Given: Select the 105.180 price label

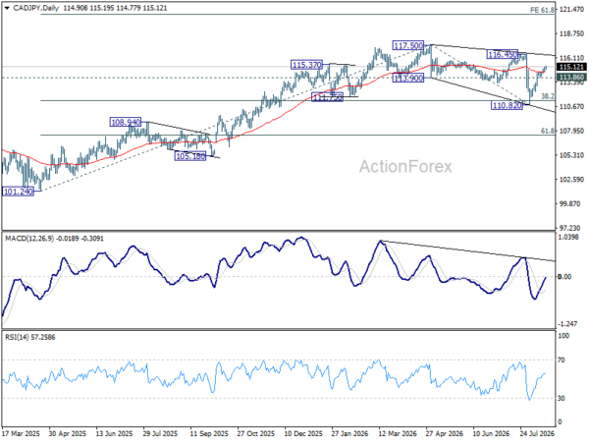Looking at the screenshot, I should pyautogui.click(x=190, y=156).
